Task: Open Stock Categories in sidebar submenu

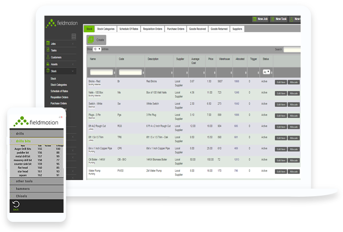Action: coord(59,85)
